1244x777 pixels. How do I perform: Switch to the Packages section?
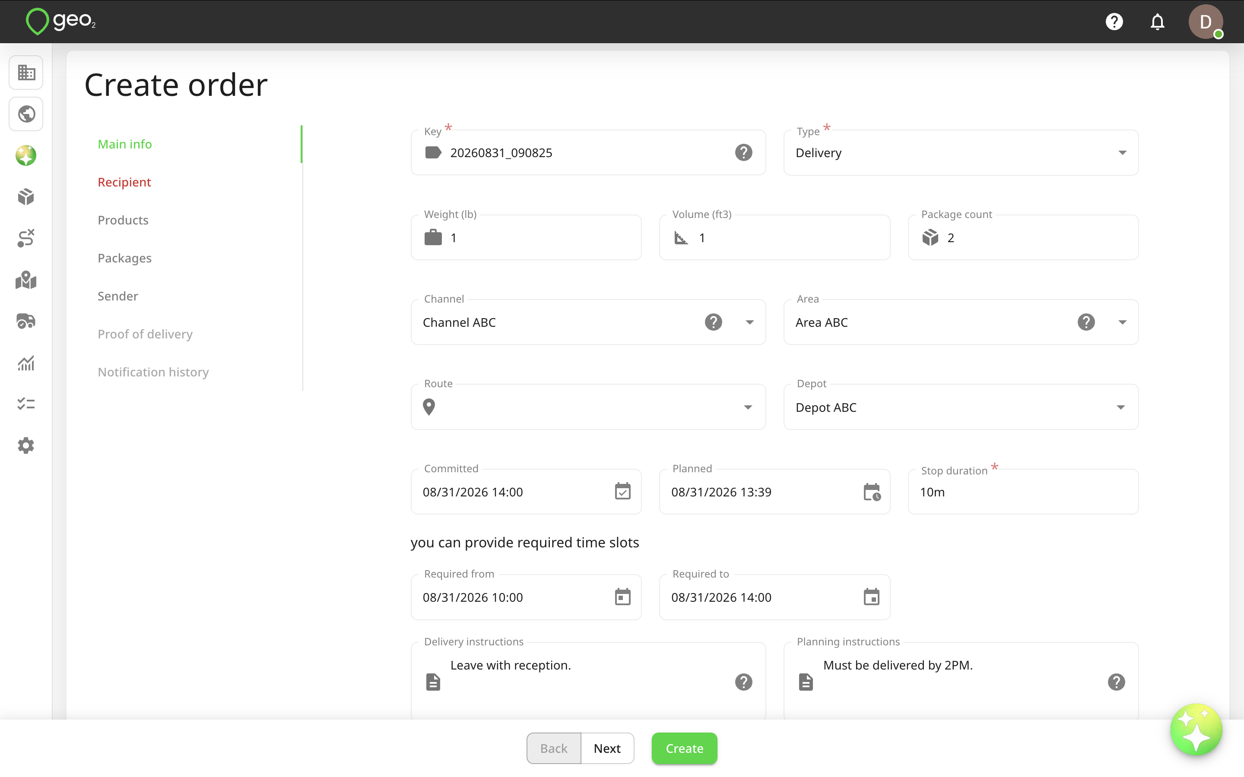pos(124,258)
